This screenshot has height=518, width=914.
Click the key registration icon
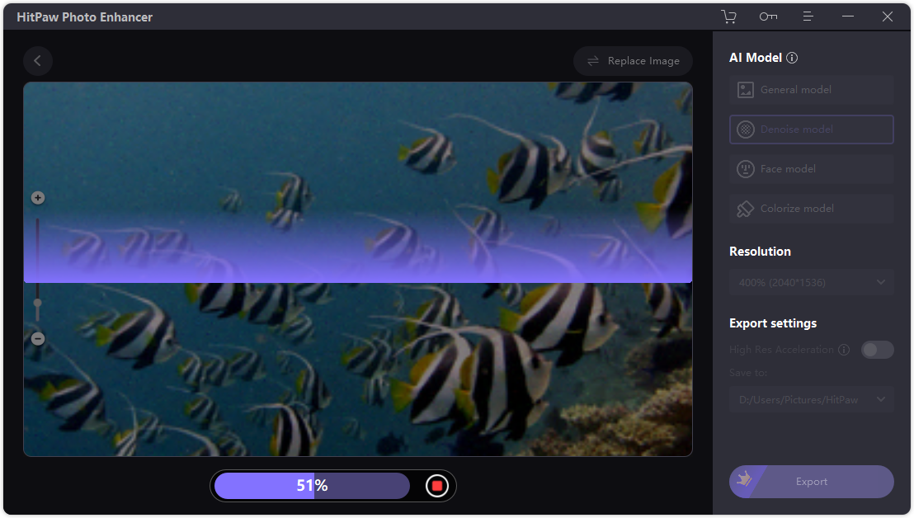pos(768,16)
